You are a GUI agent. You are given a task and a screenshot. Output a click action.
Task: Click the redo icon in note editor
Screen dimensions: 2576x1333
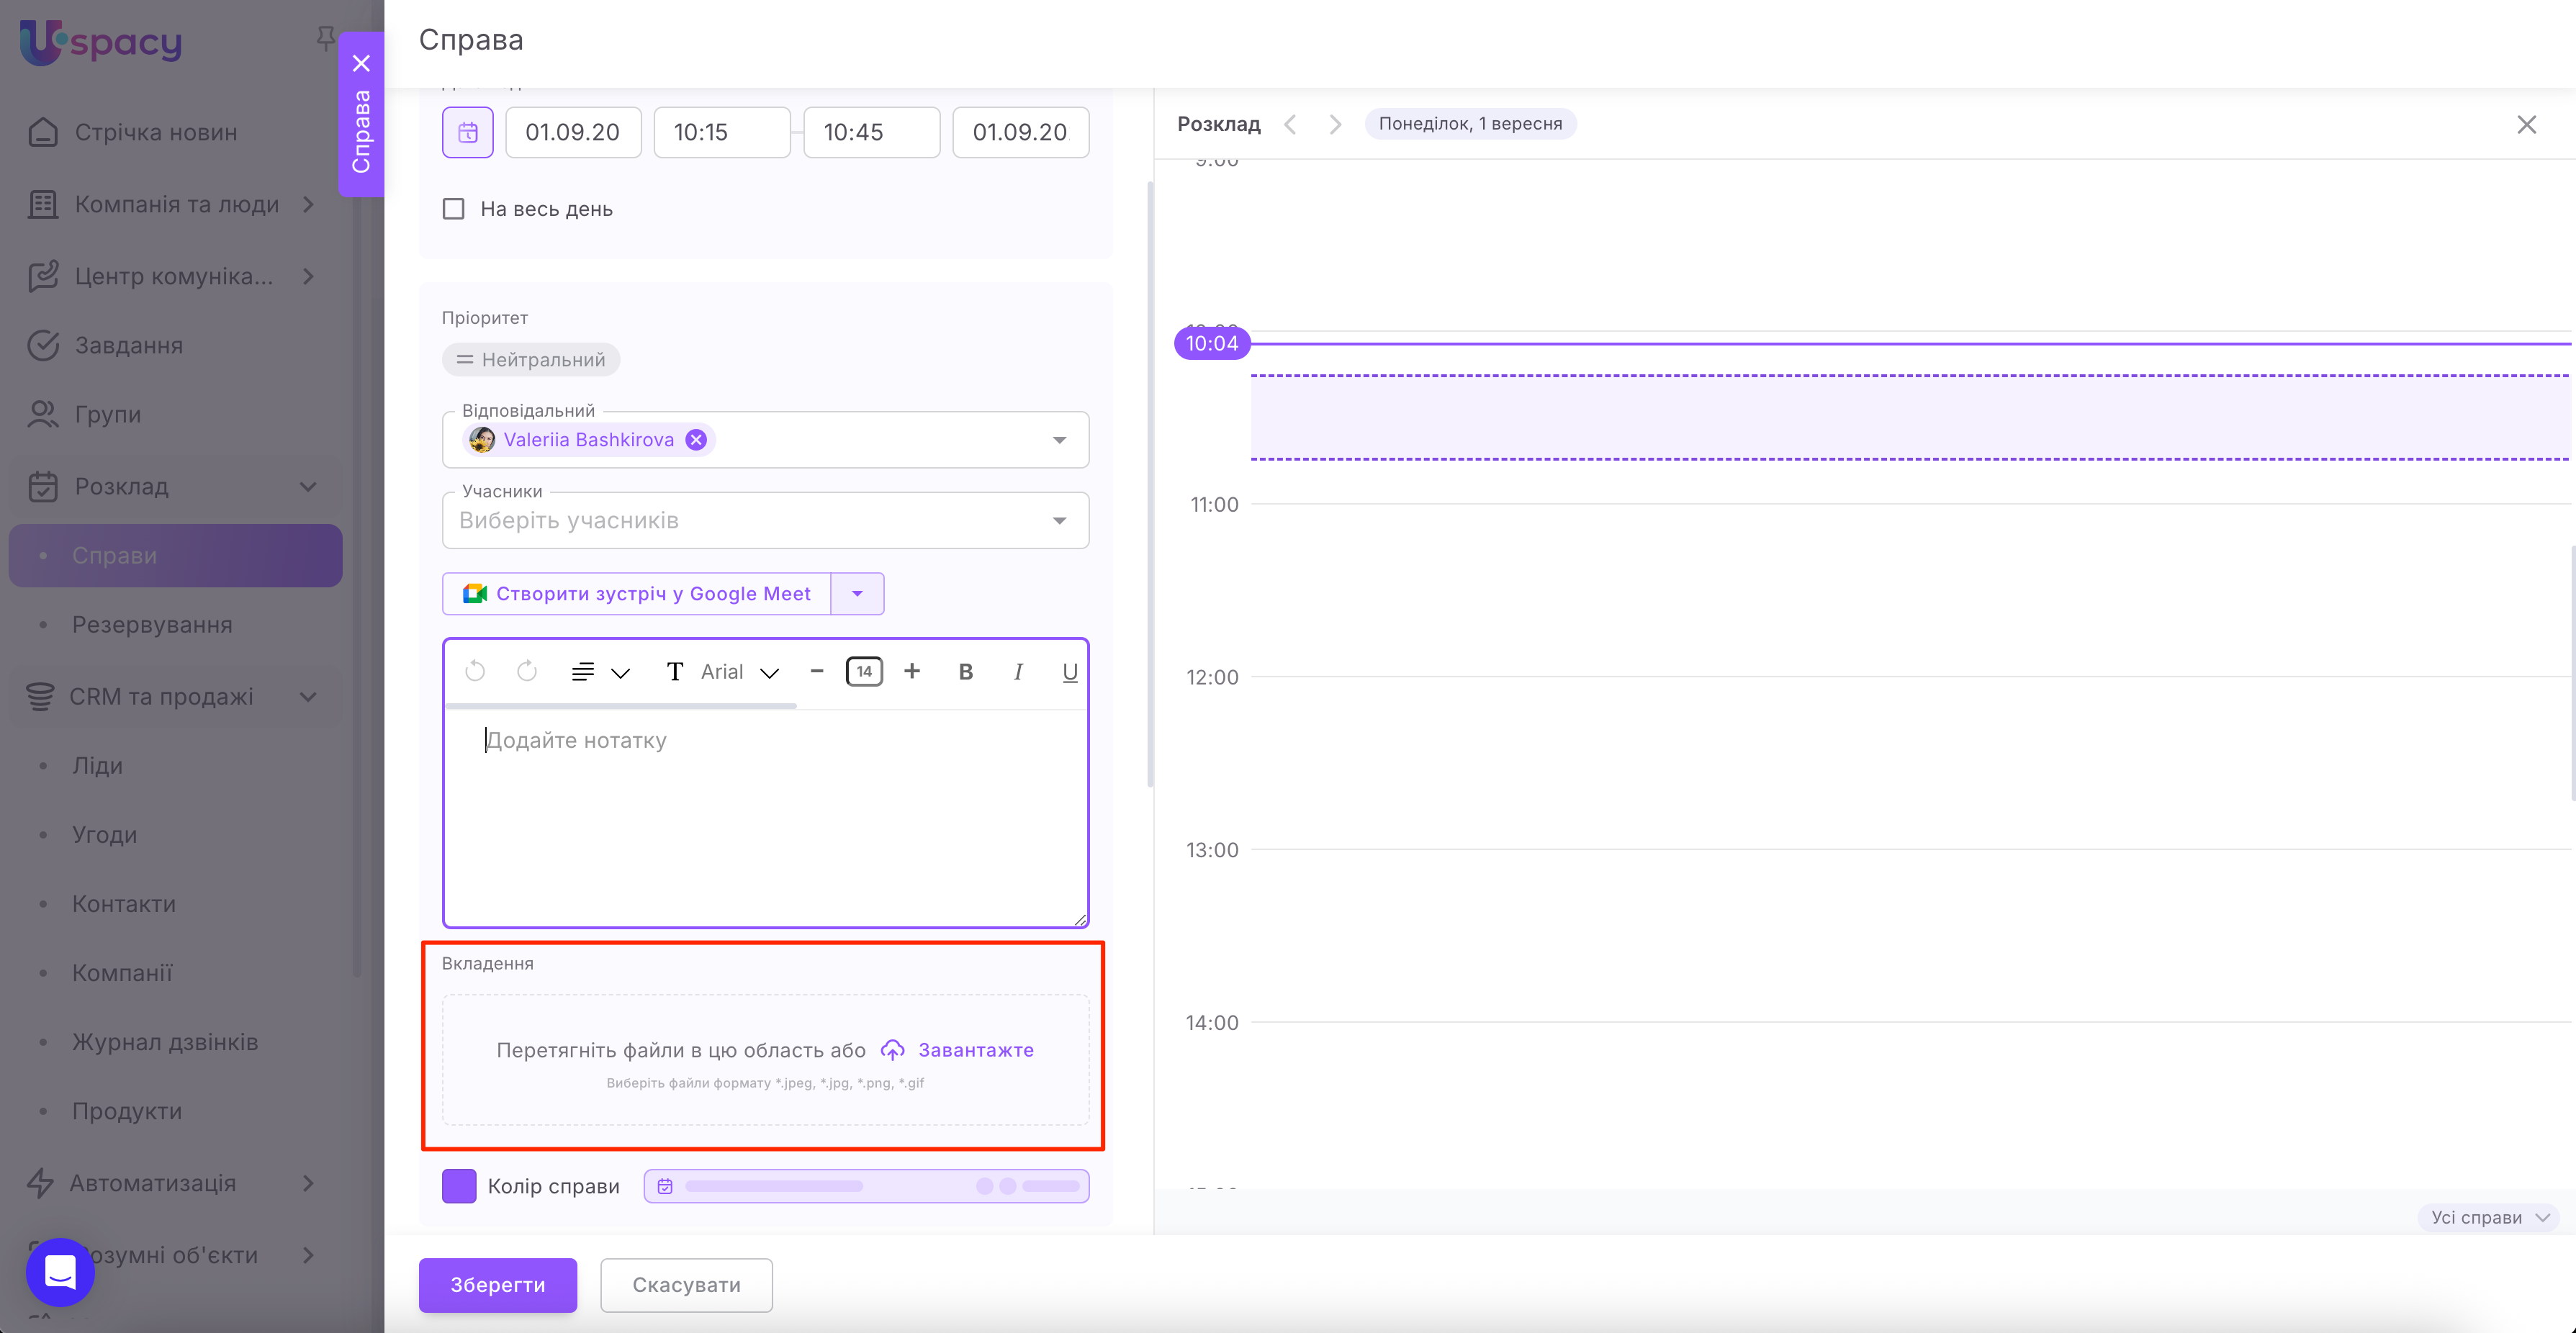click(x=527, y=671)
